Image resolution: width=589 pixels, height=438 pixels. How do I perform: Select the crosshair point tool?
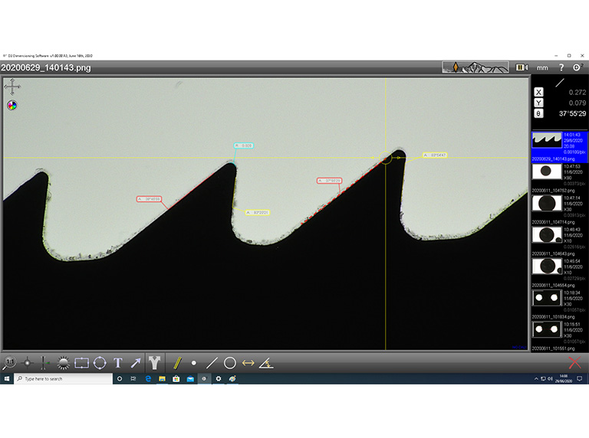[28, 363]
